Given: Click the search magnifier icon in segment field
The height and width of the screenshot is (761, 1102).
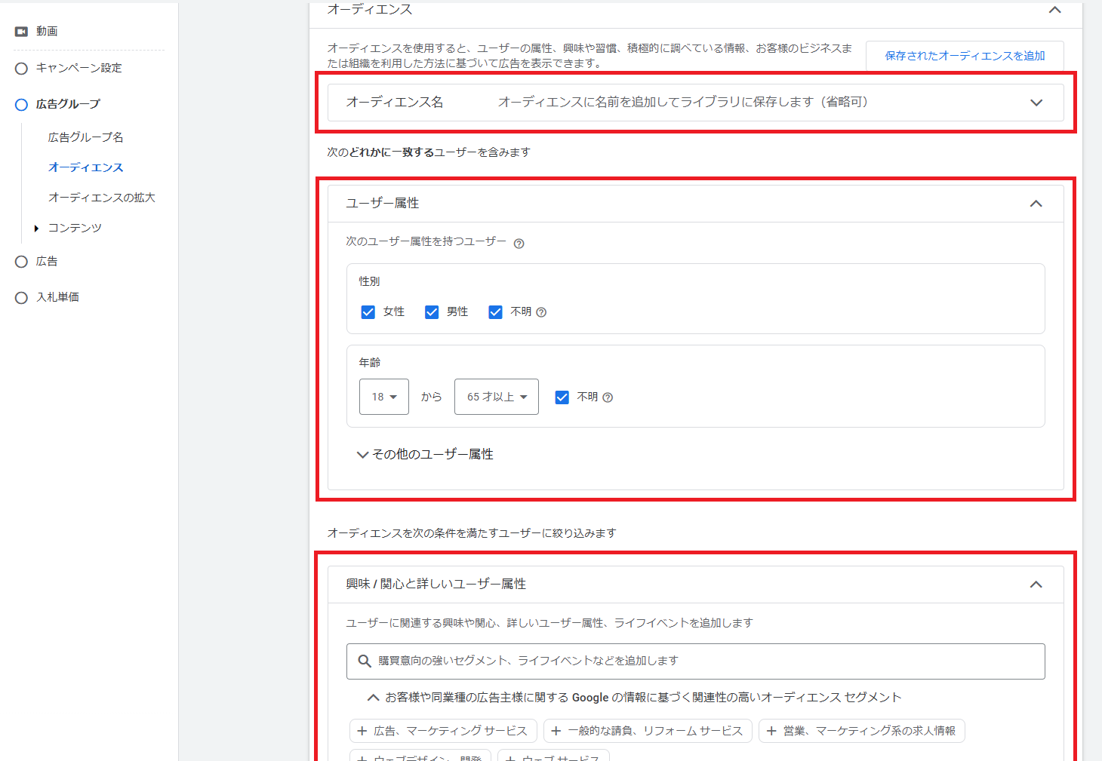Looking at the screenshot, I should click(364, 661).
